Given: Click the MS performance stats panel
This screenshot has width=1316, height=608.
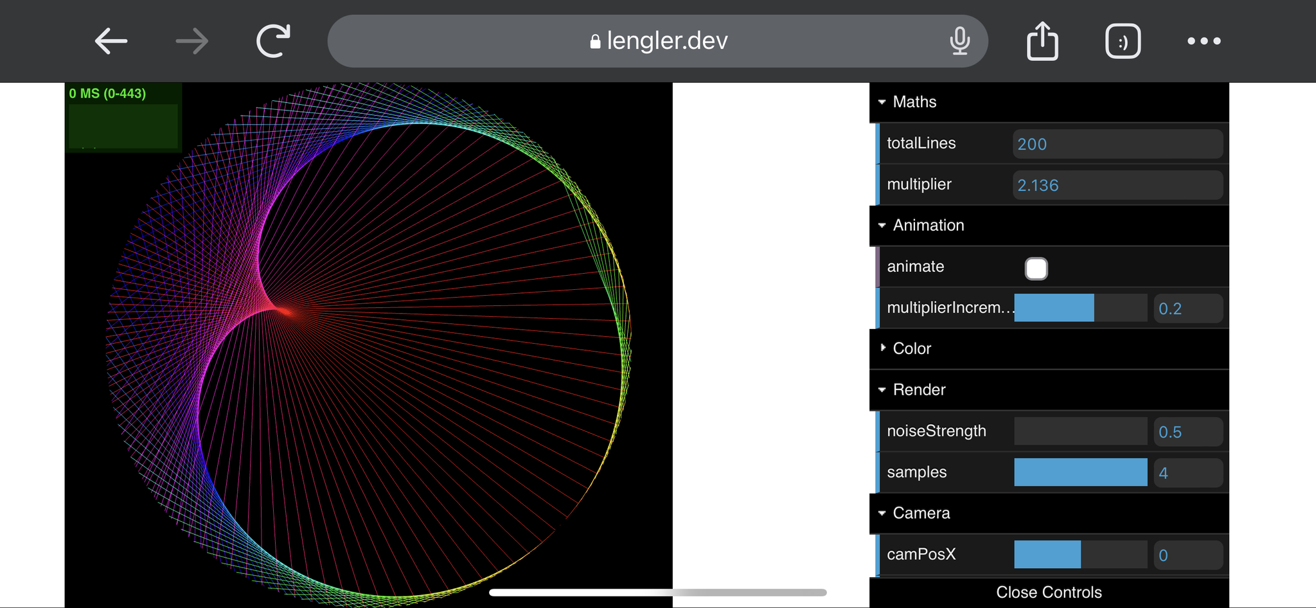Looking at the screenshot, I should point(123,118).
